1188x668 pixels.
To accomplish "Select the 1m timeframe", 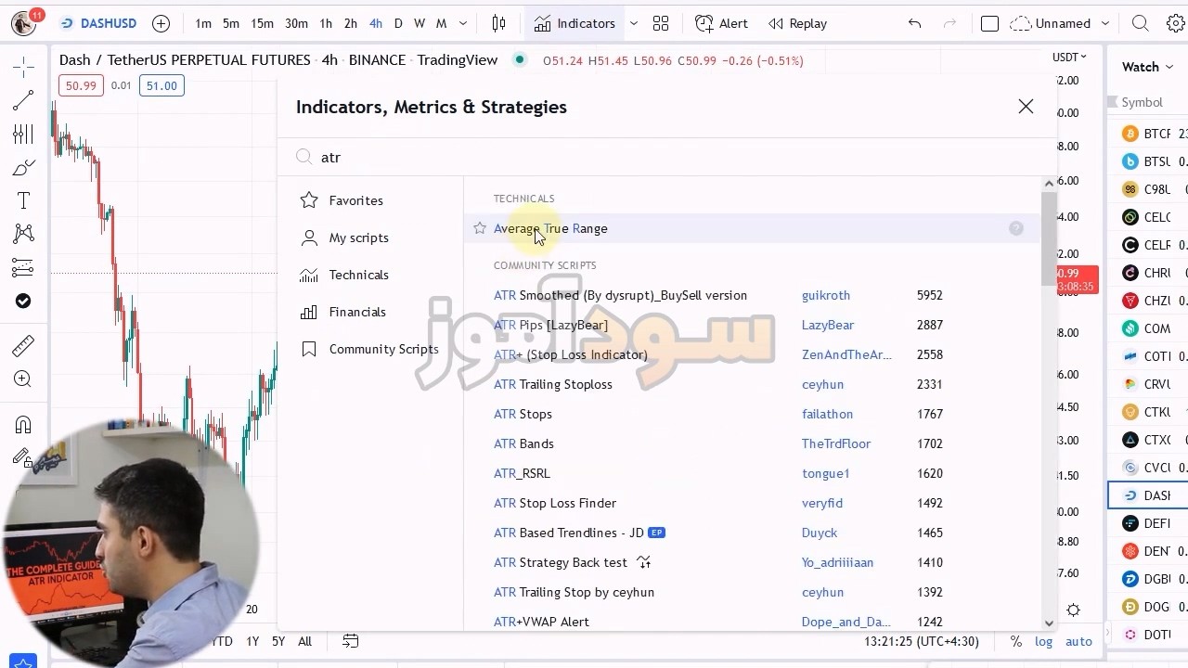I will (203, 23).
